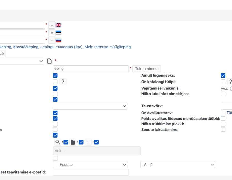Click the filled document icon near the magnifier
Image resolution: width=232 pixels, height=180 pixels.
[73, 142]
